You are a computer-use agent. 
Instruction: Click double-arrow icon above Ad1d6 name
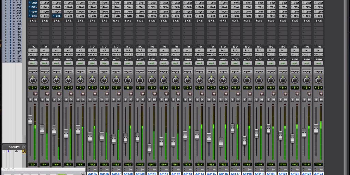(107, 170)
